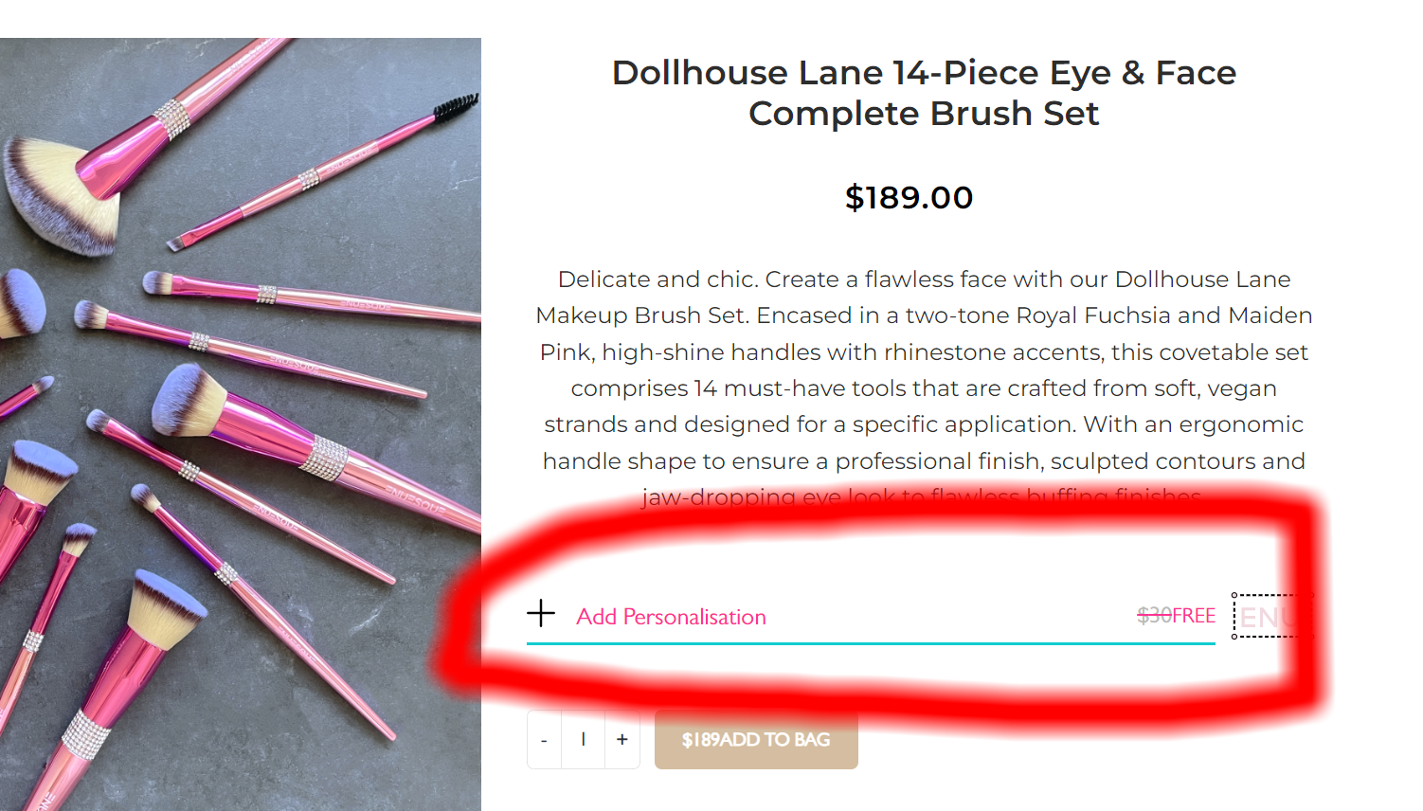The height and width of the screenshot is (811, 1423).
Task: Add the brush set to bag
Action: coord(756,740)
